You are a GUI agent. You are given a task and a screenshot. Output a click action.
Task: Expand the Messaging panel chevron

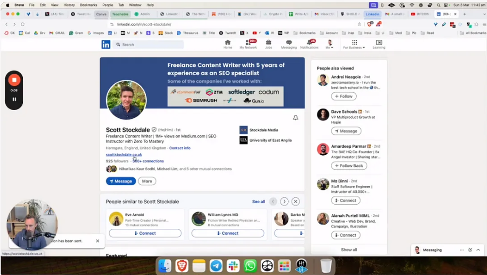(478, 250)
